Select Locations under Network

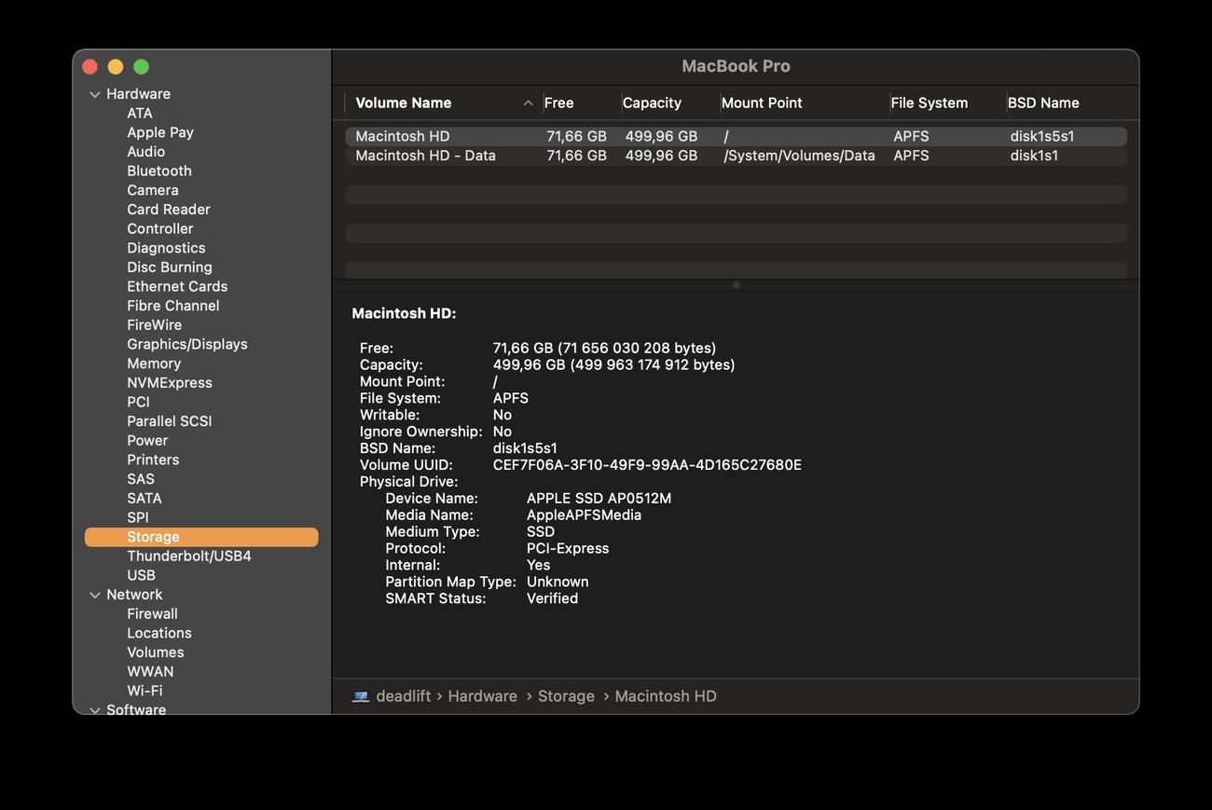coord(159,634)
